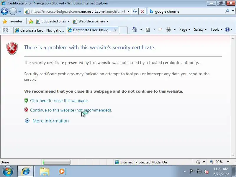
Task: Switch to first Certificate Error tab
Action: 40,30
